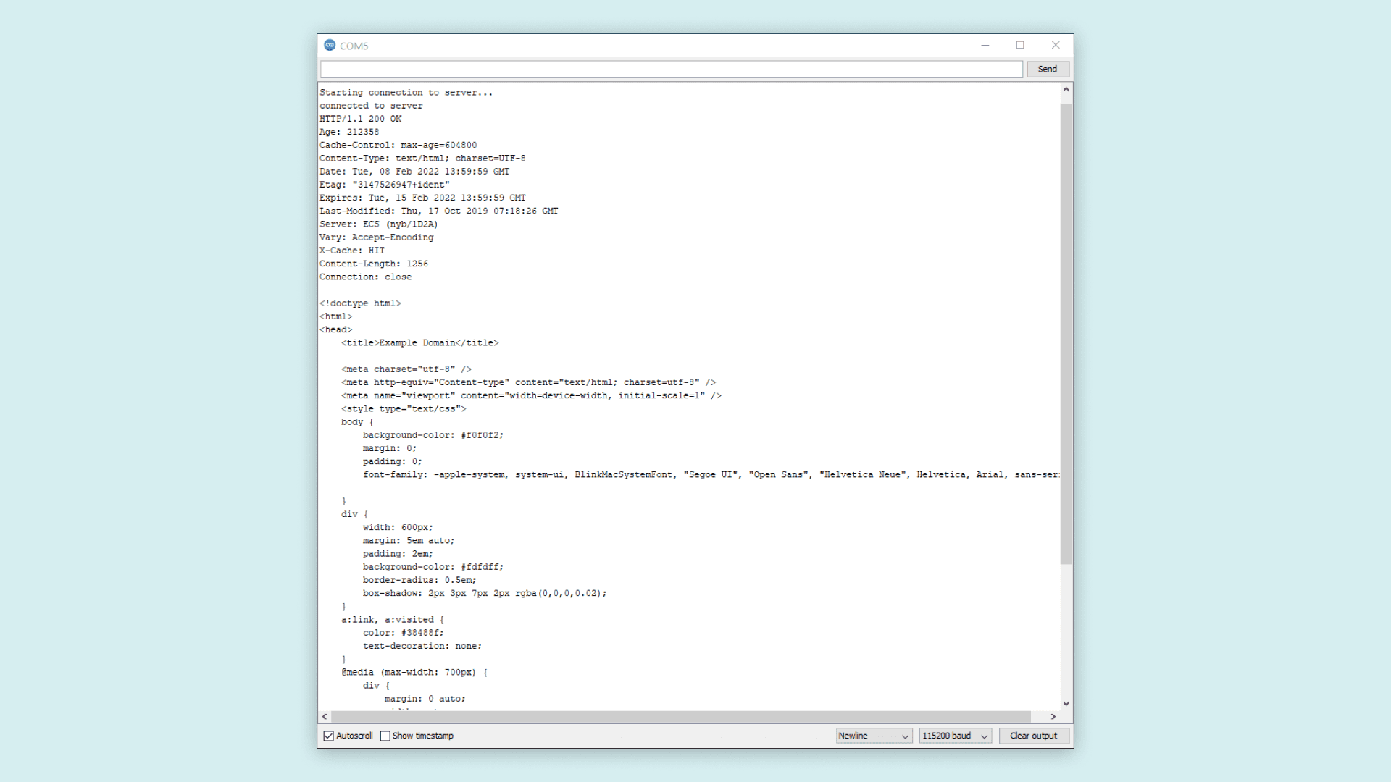Click the horizontal scroll right arrow

(x=1053, y=716)
